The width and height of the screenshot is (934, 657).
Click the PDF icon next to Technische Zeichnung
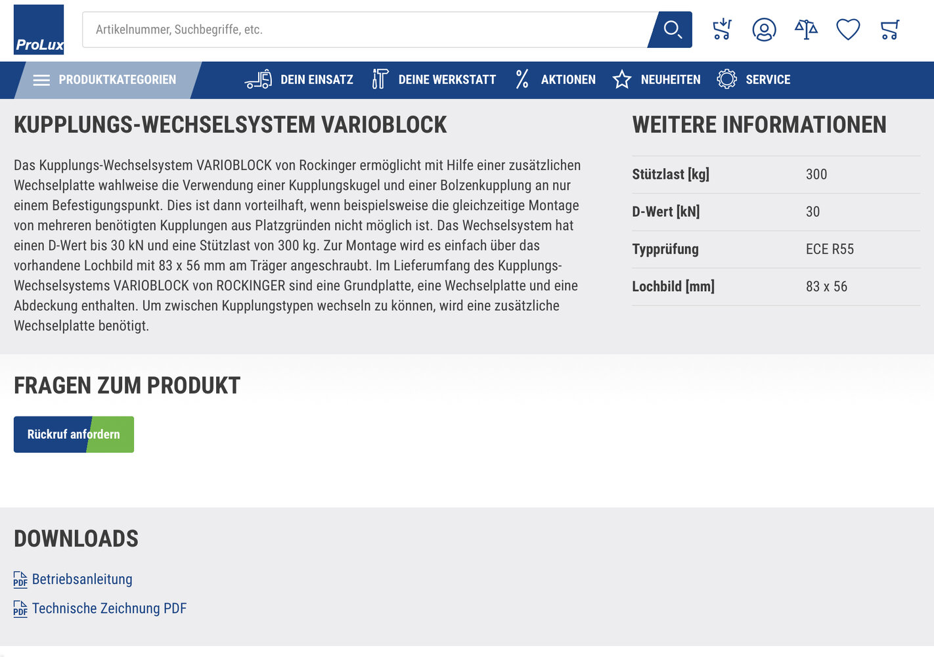20,609
